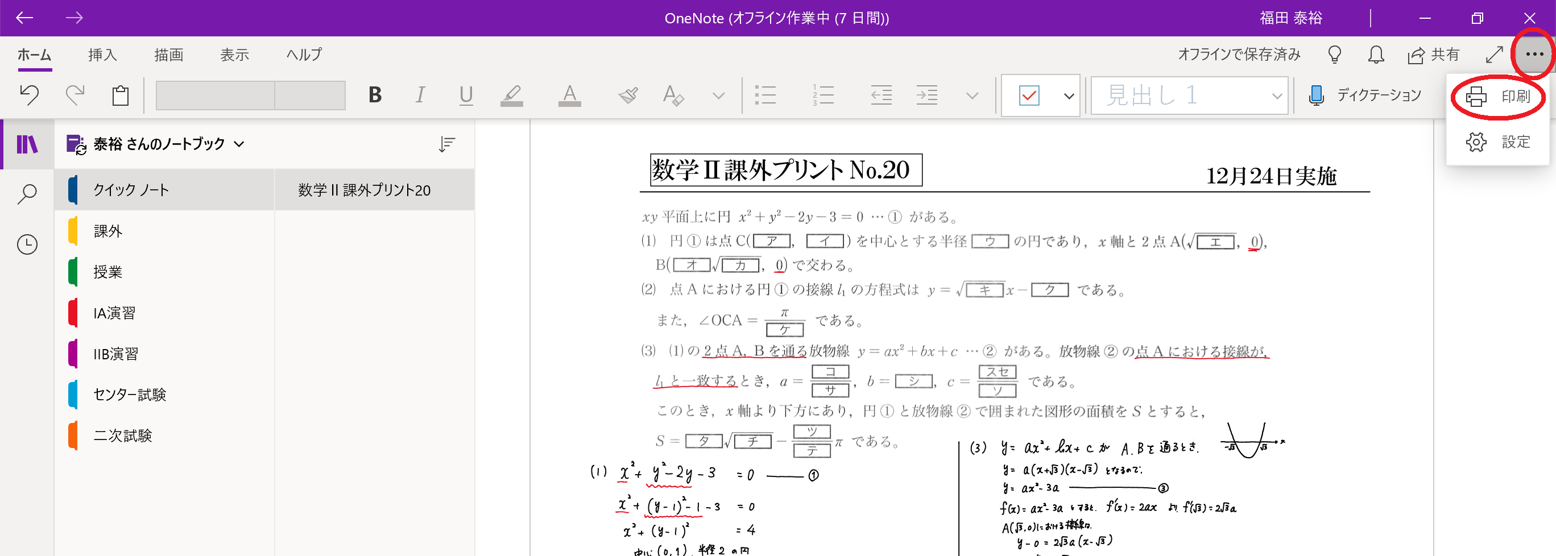Enter full screen with diagonal arrows icon
Image resolution: width=1556 pixels, height=556 pixels.
[x=1494, y=55]
